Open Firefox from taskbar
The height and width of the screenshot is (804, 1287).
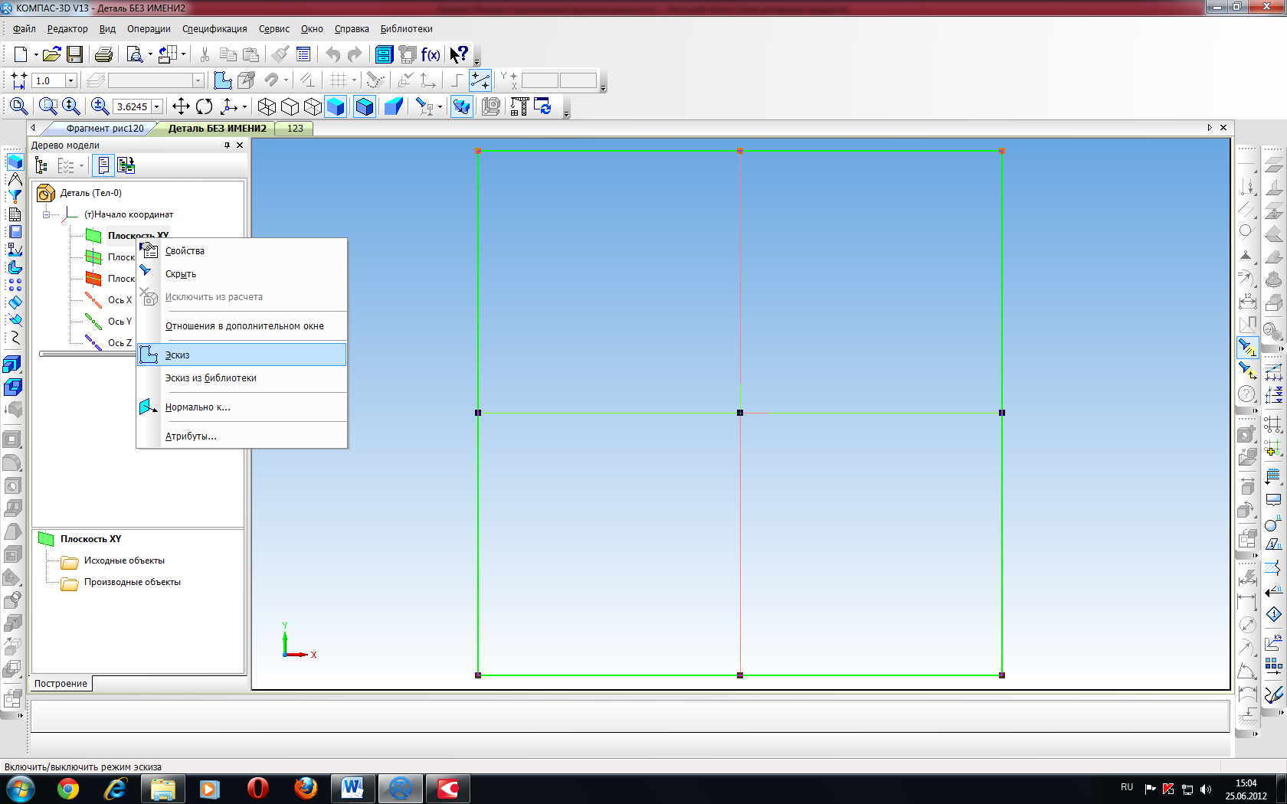(x=306, y=788)
